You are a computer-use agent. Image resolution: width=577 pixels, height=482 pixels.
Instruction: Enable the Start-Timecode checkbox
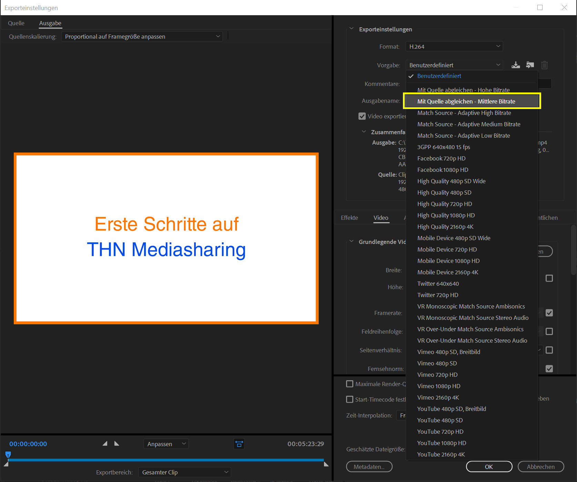[350, 400]
